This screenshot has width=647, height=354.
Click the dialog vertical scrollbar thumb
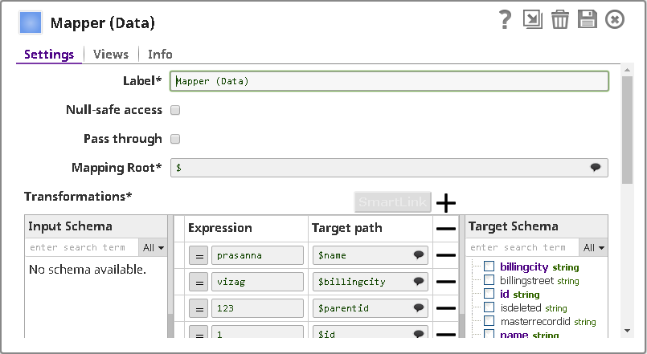pyautogui.click(x=627, y=130)
